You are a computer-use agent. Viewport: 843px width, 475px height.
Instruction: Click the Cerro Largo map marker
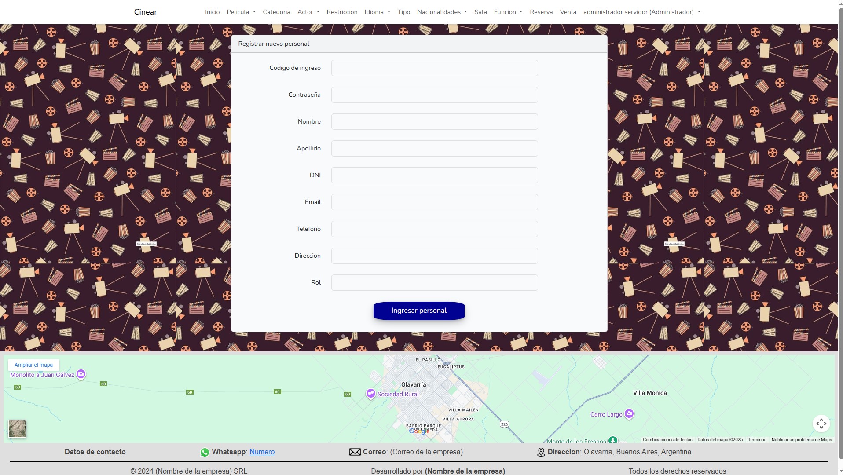[x=629, y=414]
